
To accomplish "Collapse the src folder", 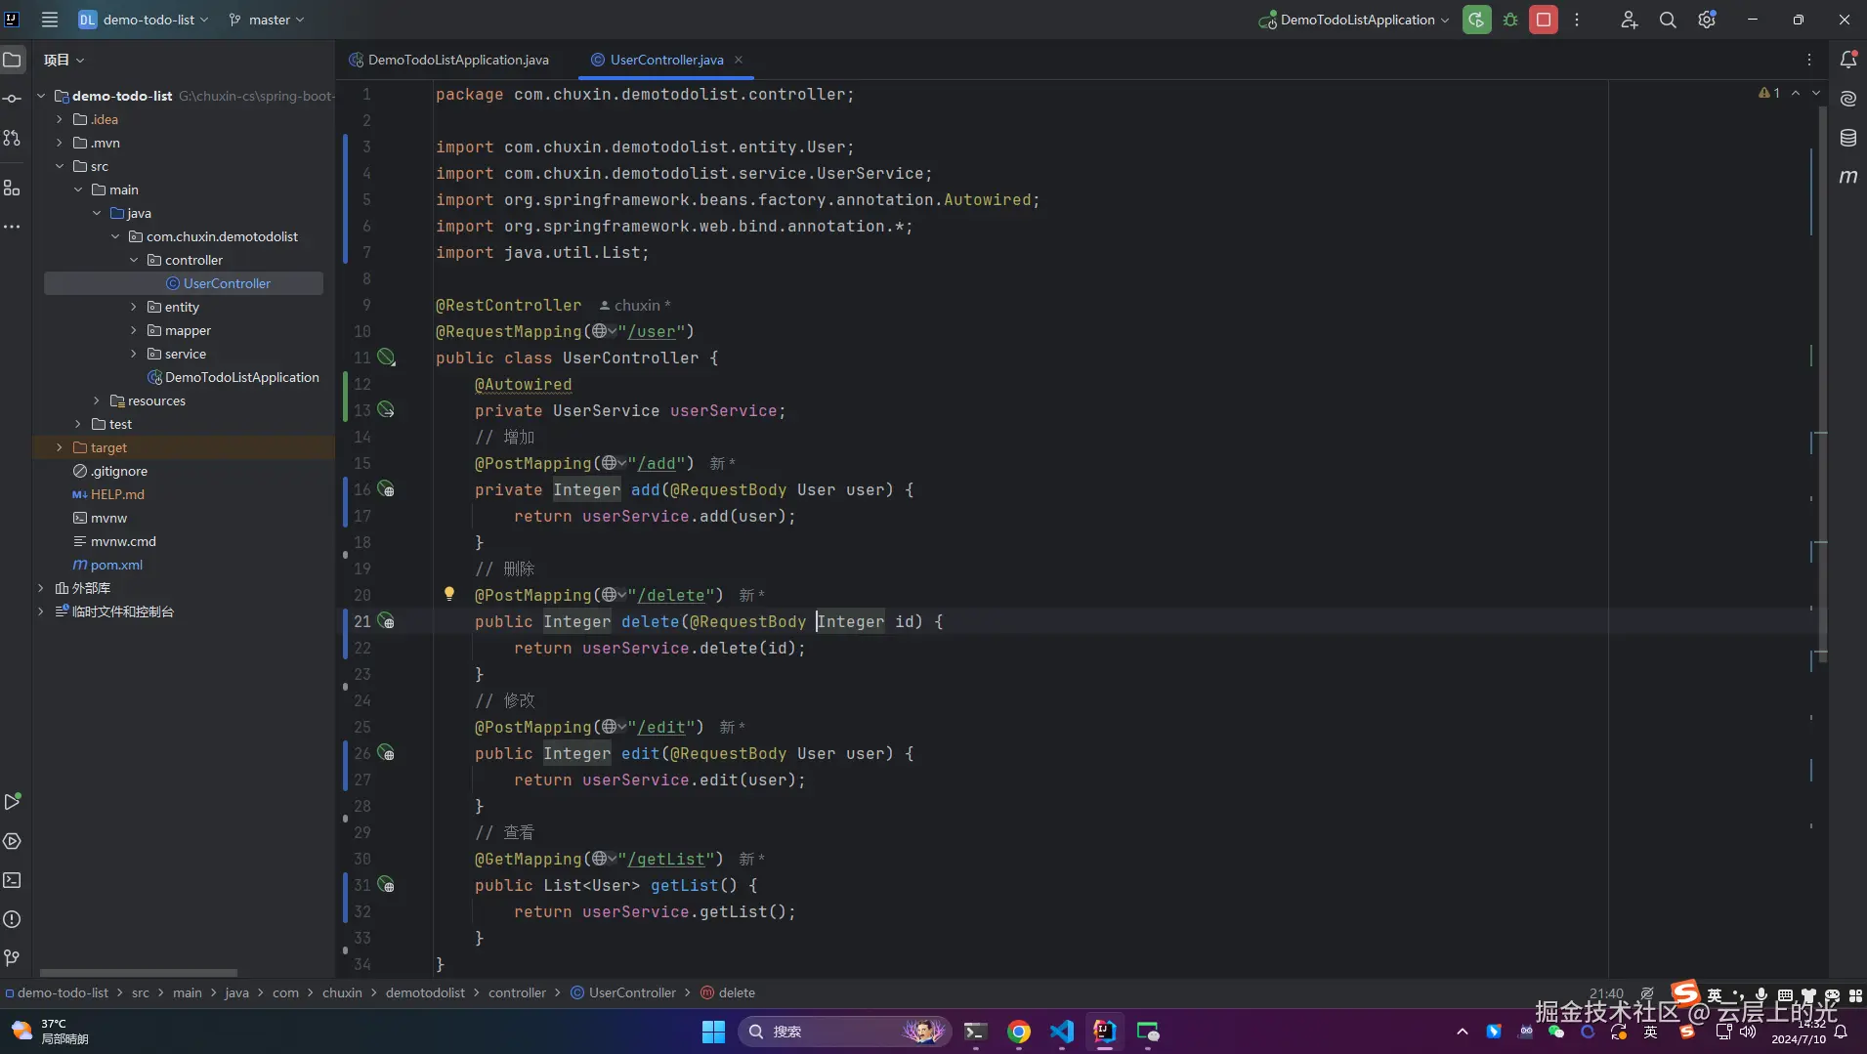I will tap(60, 166).
